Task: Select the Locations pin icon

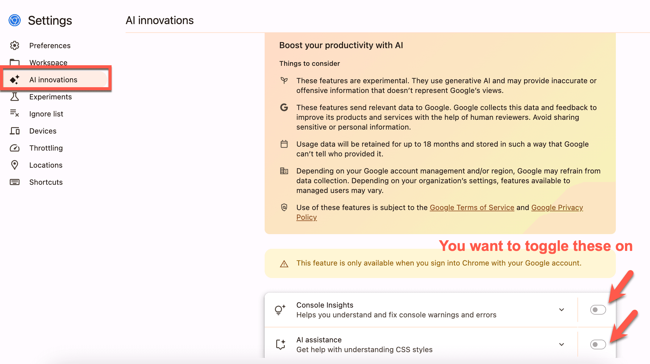Action: (14, 165)
